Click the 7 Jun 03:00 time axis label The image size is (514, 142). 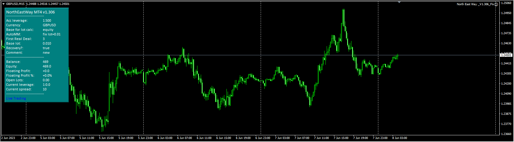point(282,138)
